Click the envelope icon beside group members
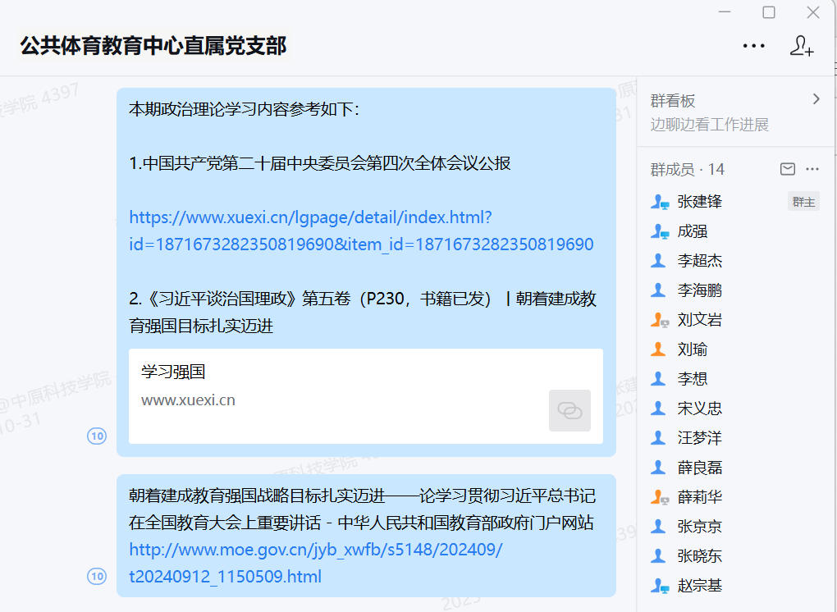This screenshot has width=837, height=612. [x=787, y=169]
